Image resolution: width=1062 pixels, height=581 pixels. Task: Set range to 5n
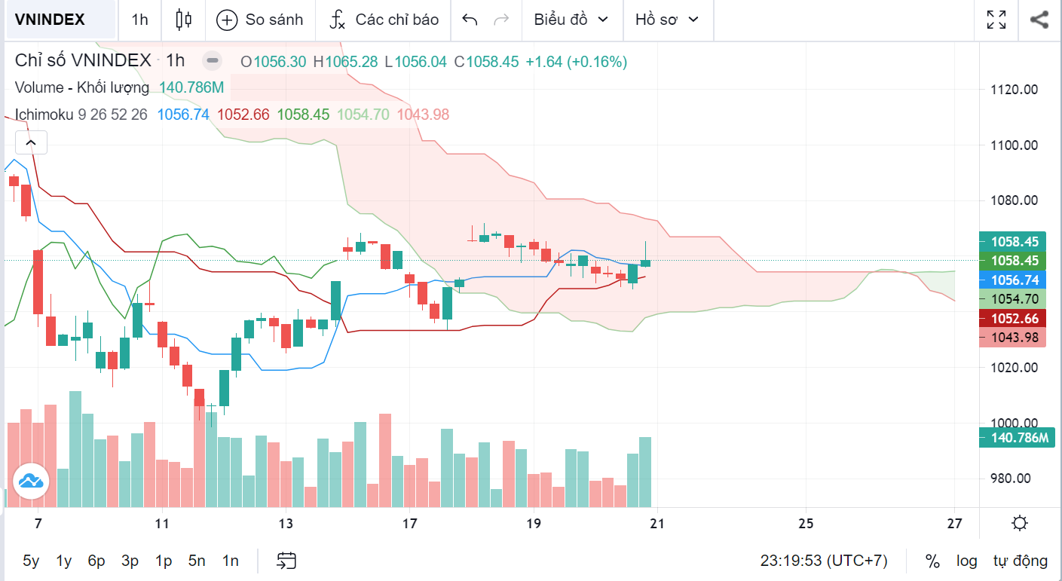197,561
